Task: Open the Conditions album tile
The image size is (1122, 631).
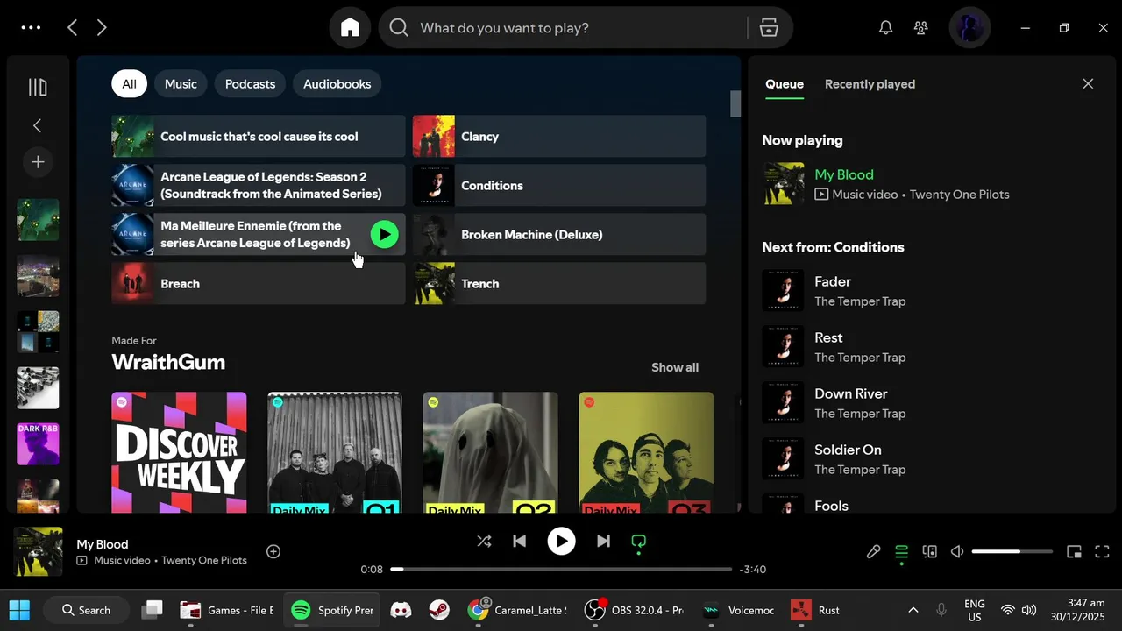Action: click(559, 185)
